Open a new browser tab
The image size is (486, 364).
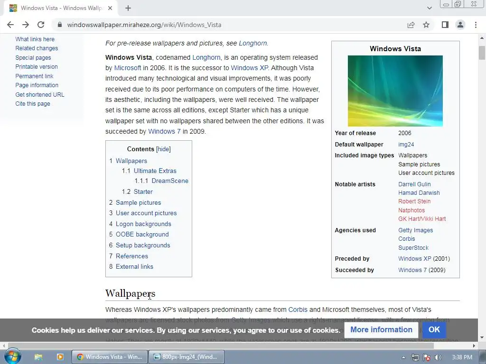(128, 8)
